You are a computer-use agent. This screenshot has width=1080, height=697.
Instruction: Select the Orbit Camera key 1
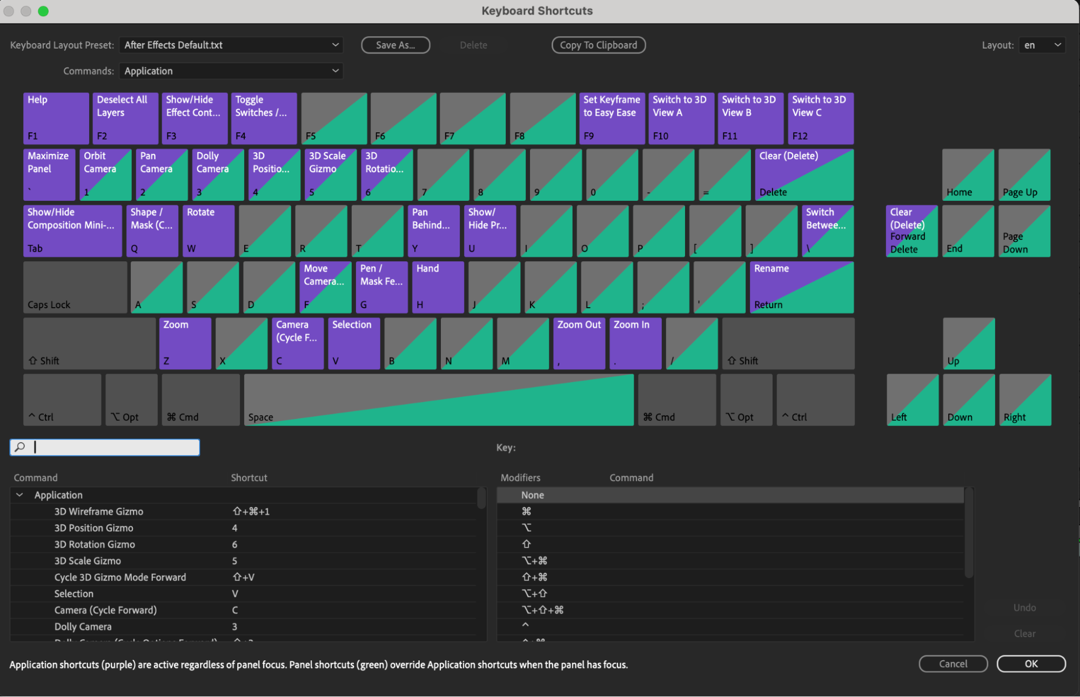[x=105, y=174]
